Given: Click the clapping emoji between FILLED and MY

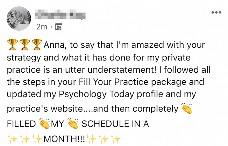Looking at the screenshot, I should [44, 124].
